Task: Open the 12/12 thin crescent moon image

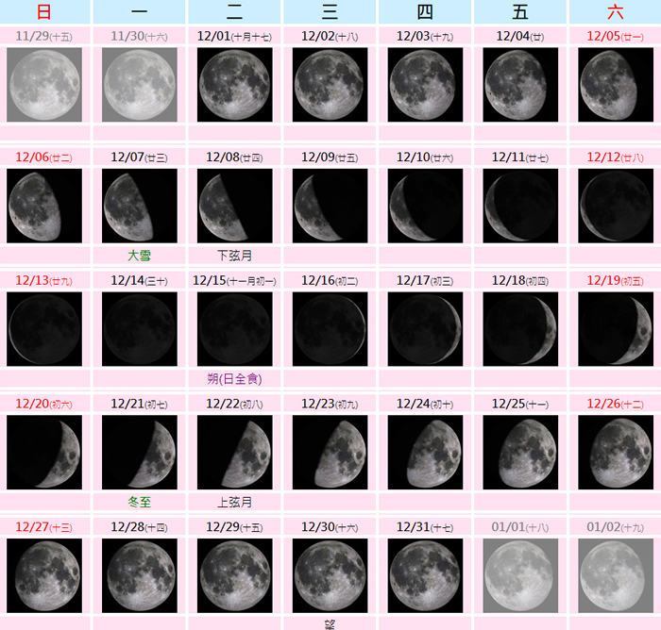Action: 616,207
